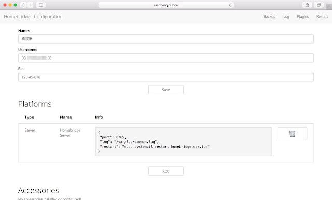Click the Type column header

(29, 117)
